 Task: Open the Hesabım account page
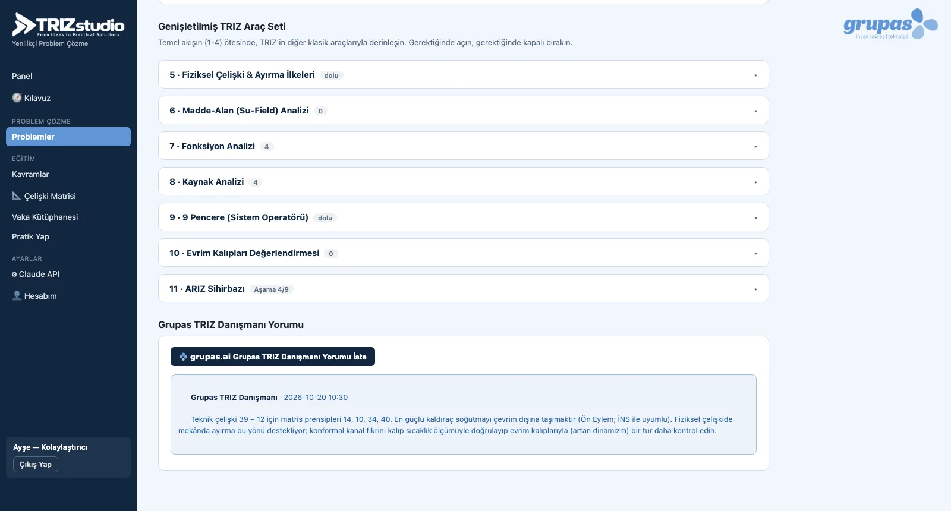click(68, 296)
